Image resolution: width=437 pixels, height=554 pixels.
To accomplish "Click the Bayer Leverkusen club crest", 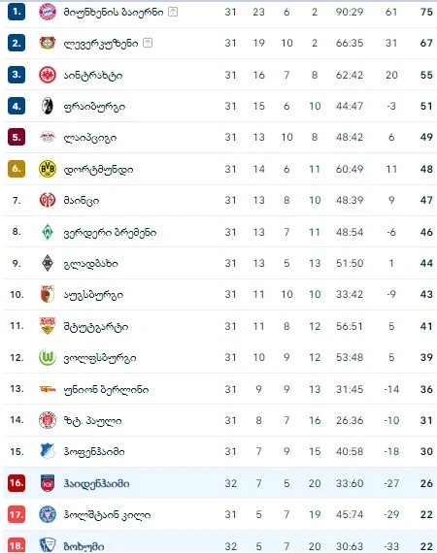I will tap(48, 43).
